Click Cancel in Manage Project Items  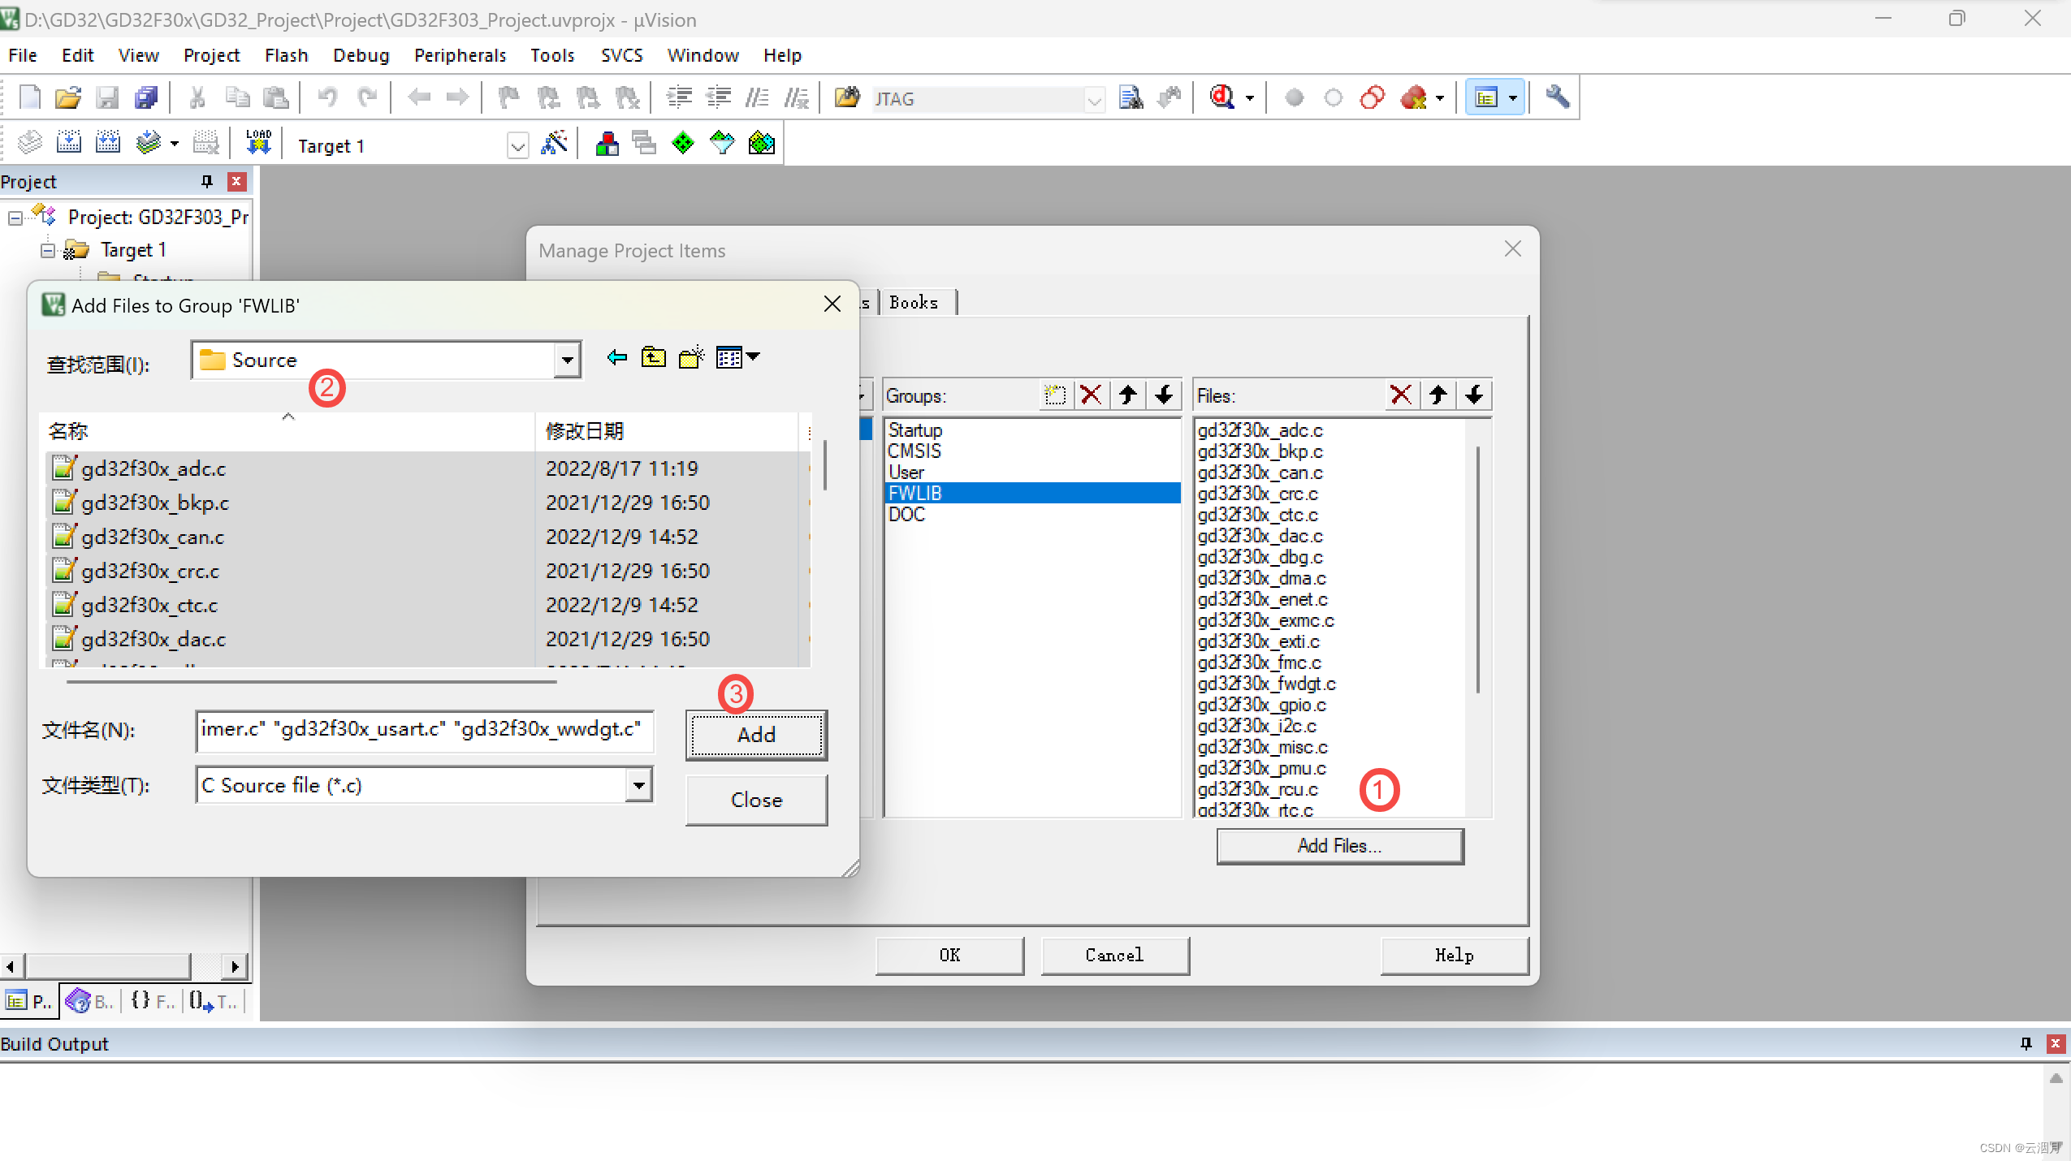click(1114, 956)
